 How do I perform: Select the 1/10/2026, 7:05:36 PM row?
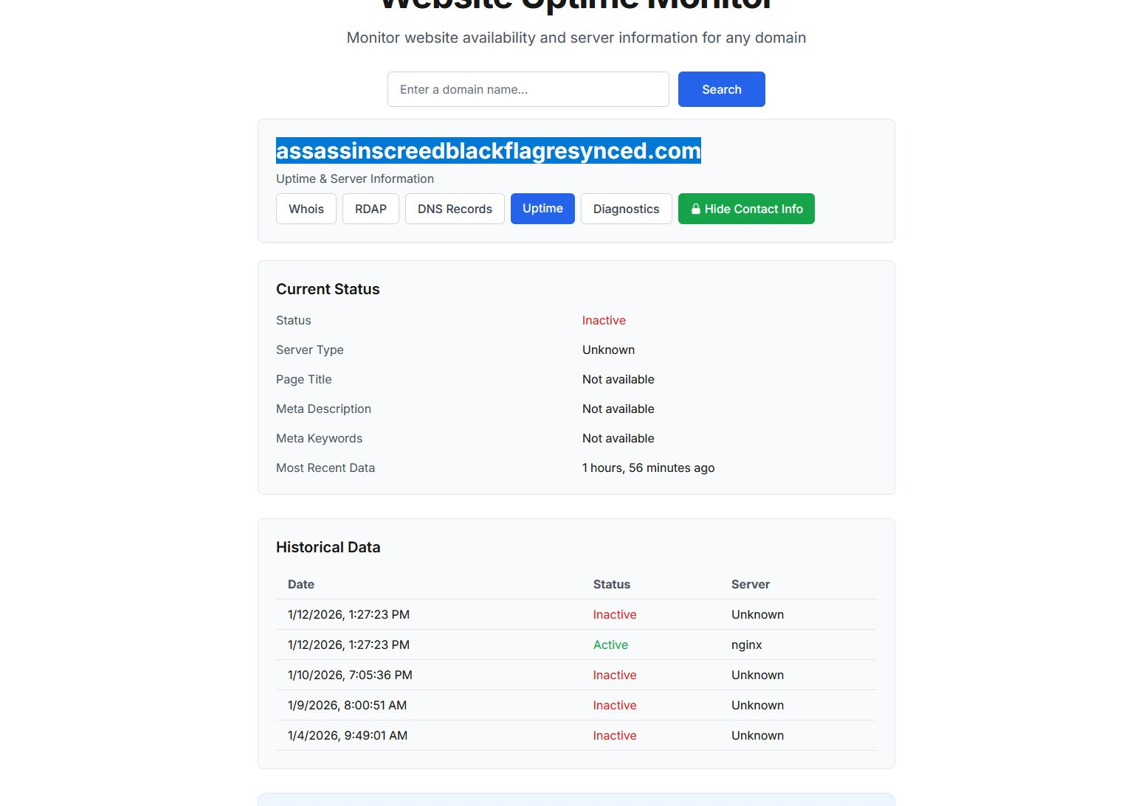click(x=350, y=675)
